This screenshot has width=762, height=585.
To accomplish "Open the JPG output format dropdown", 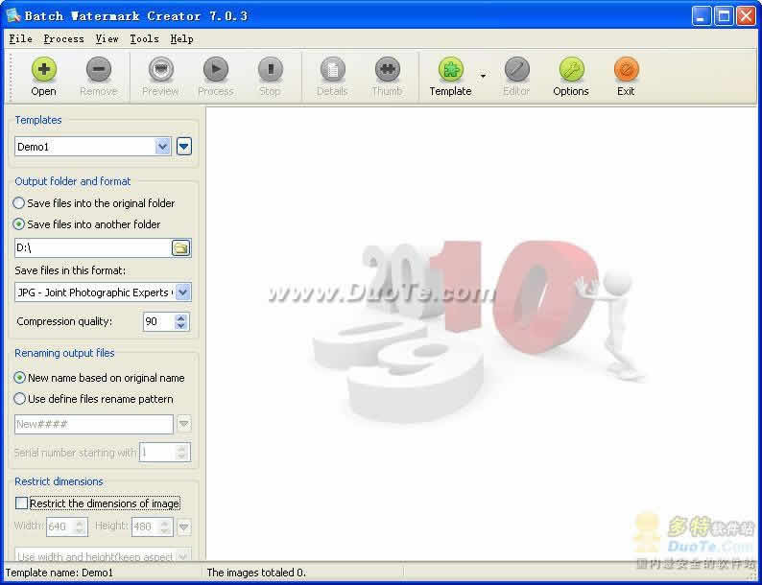I will (182, 292).
